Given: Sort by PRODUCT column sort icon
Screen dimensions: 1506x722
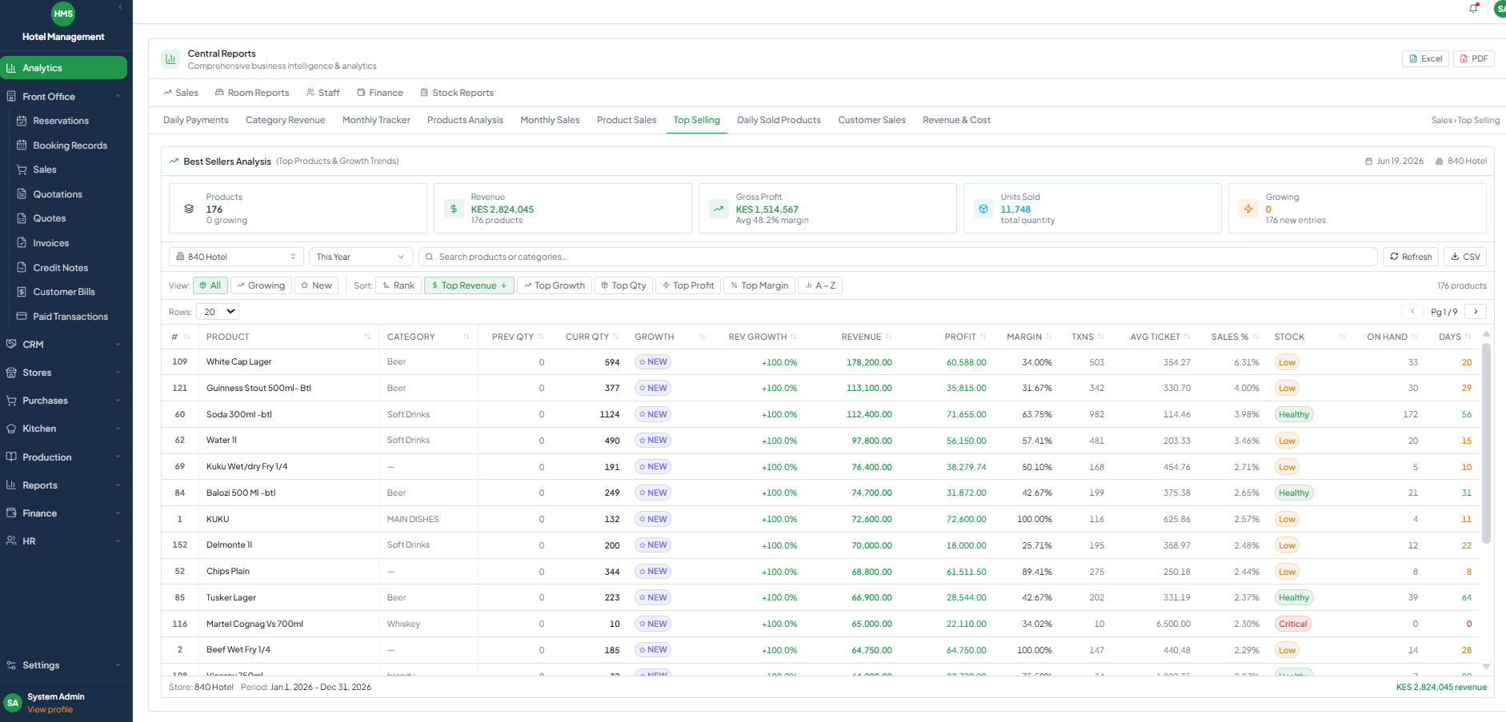Looking at the screenshot, I should 368,337.
